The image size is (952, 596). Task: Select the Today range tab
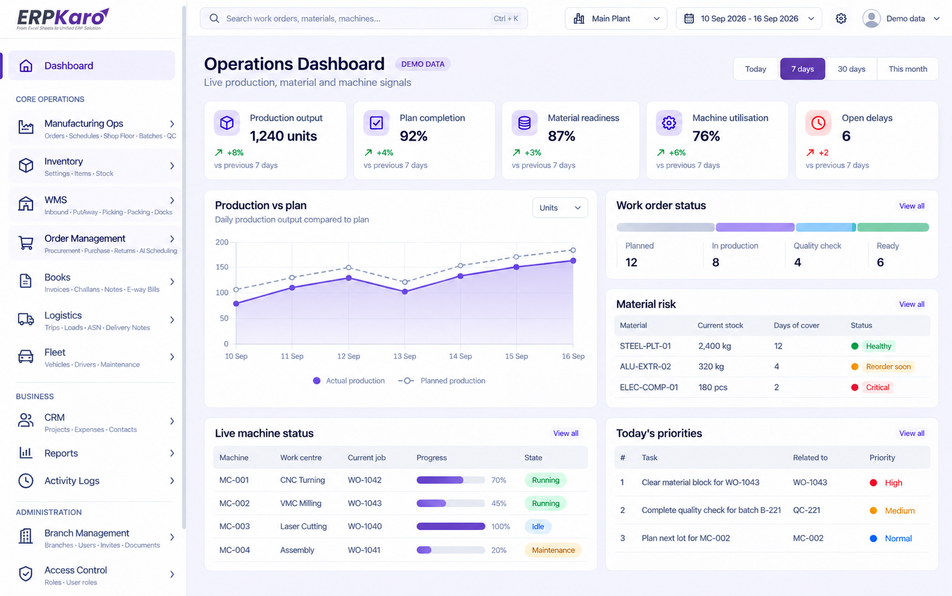pyautogui.click(x=756, y=69)
